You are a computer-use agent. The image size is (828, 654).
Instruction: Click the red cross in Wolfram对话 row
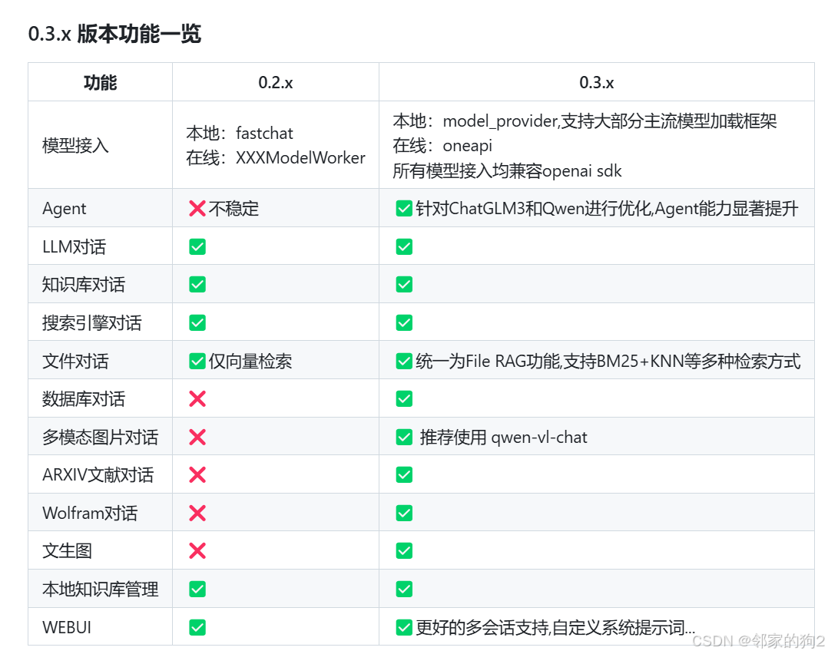click(197, 513)
